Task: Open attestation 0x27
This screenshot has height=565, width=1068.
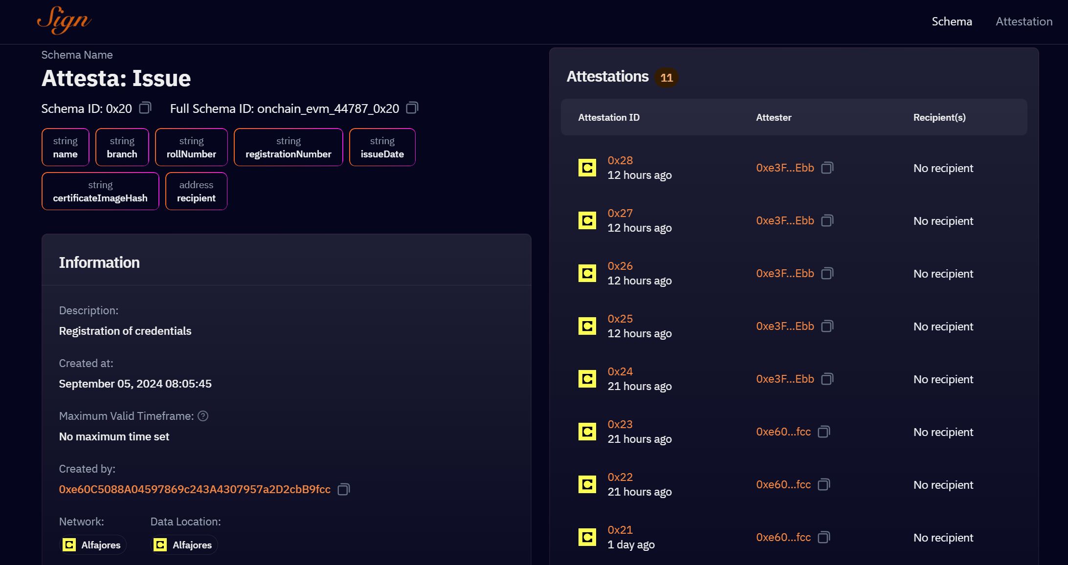Action: point(620,213)
